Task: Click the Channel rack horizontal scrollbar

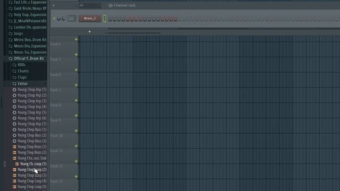Action: click(134, 33)
